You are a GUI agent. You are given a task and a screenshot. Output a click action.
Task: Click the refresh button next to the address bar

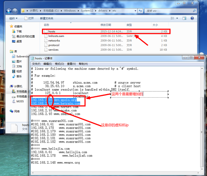coord(140,11)
